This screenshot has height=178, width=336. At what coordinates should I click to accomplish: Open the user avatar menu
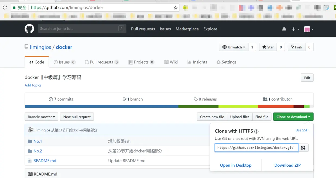(309, 29)
